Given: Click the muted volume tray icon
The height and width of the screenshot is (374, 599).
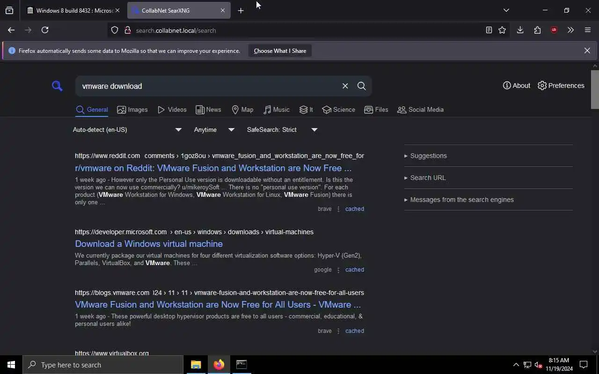Looking at the screenshot, I should point(539,365).
